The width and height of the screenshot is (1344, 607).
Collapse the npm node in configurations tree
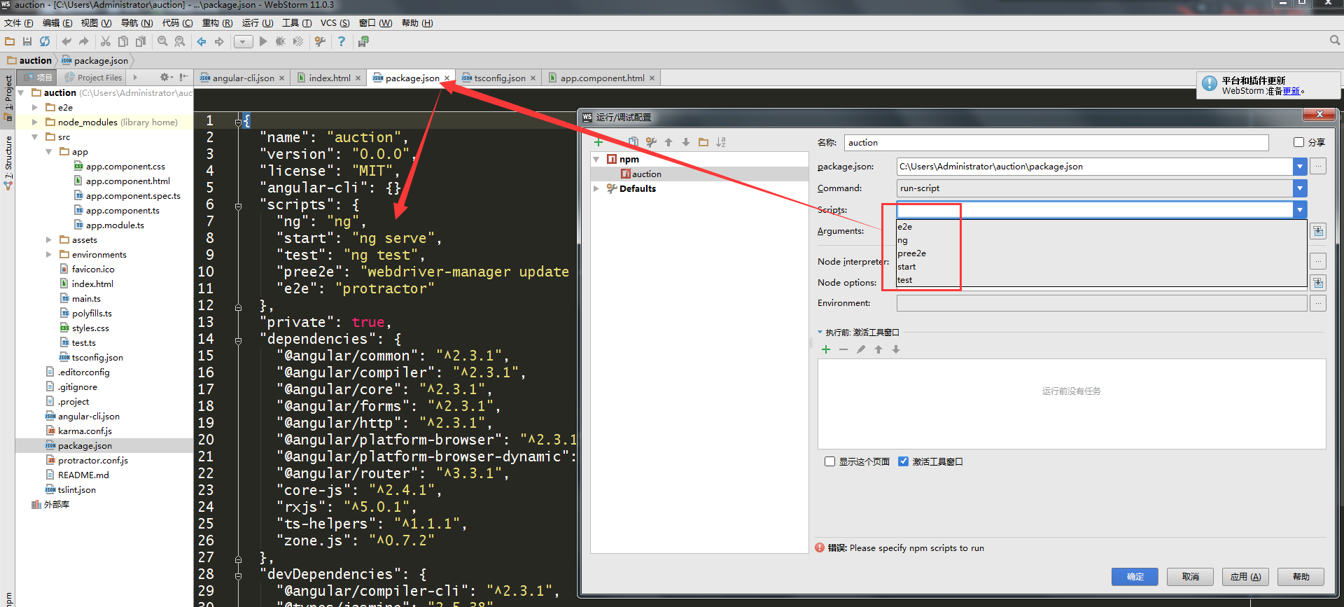596,160
